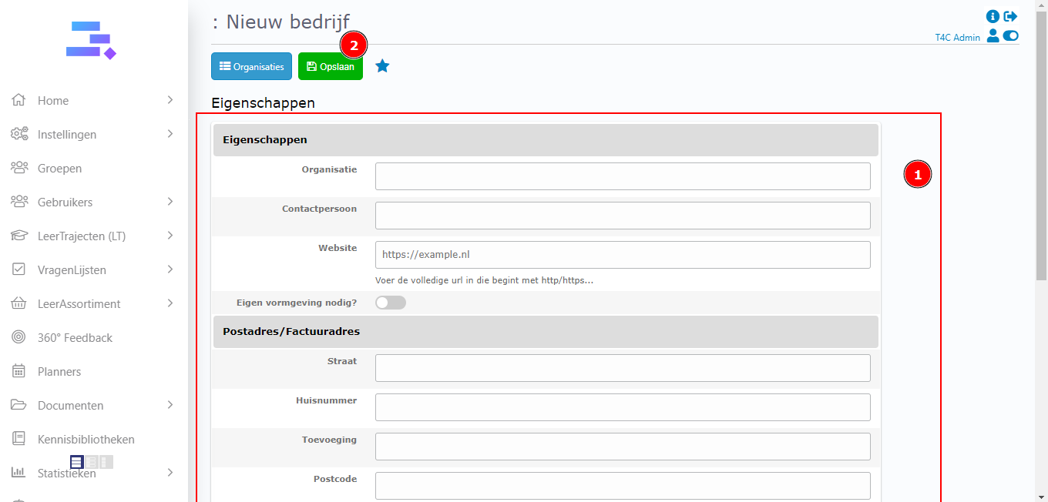Click the user profile icon
The image size is (1048, 502).
993,35
